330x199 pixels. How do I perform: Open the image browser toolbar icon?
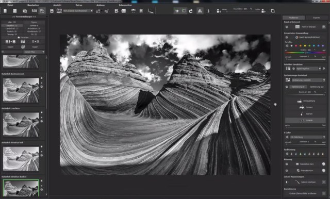click(15, 11)
